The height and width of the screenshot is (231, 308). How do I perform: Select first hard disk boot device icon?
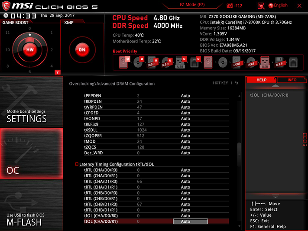(124, 62)
